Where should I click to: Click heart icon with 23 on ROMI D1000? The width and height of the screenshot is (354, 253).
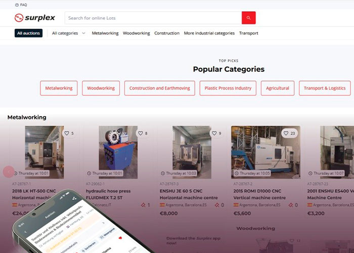tap(286, 133)
